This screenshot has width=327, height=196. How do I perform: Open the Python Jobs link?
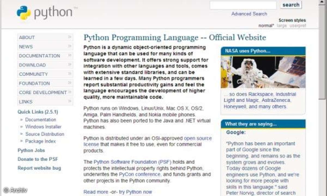(x=31, y=151)
